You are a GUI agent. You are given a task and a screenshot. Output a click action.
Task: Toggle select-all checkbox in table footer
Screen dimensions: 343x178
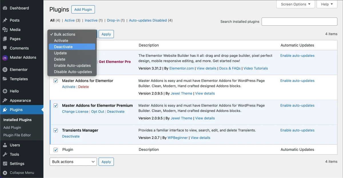pos(56,150)
